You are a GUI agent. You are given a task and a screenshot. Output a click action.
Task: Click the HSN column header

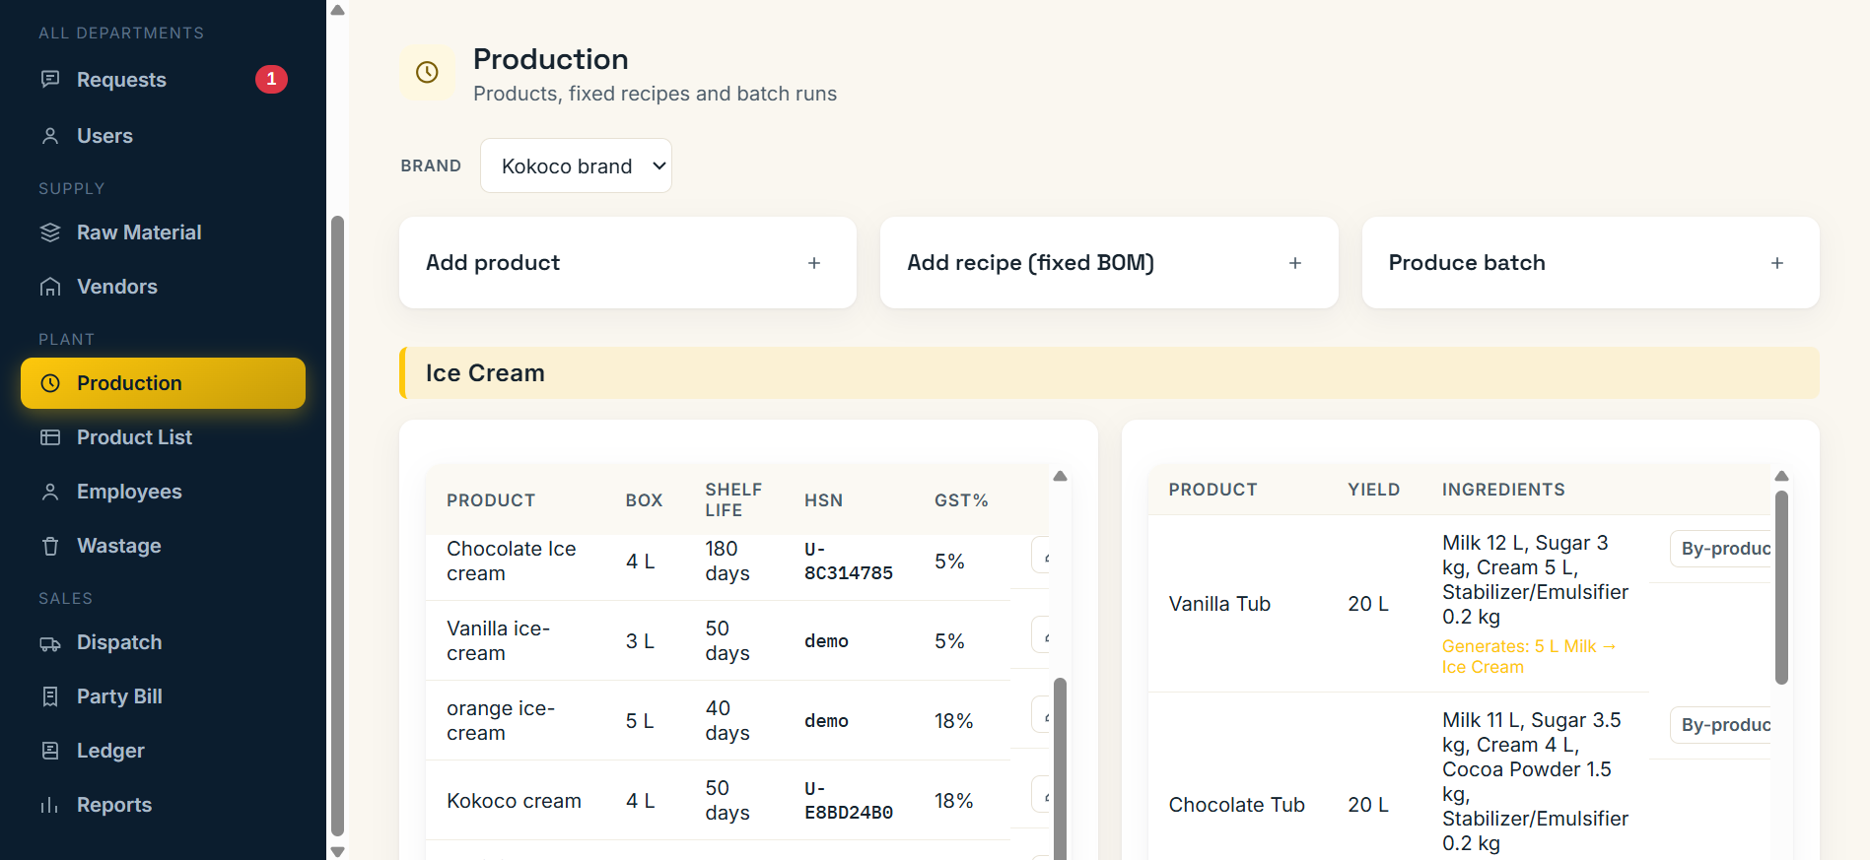pyautogui.click(x=823, y=500)
